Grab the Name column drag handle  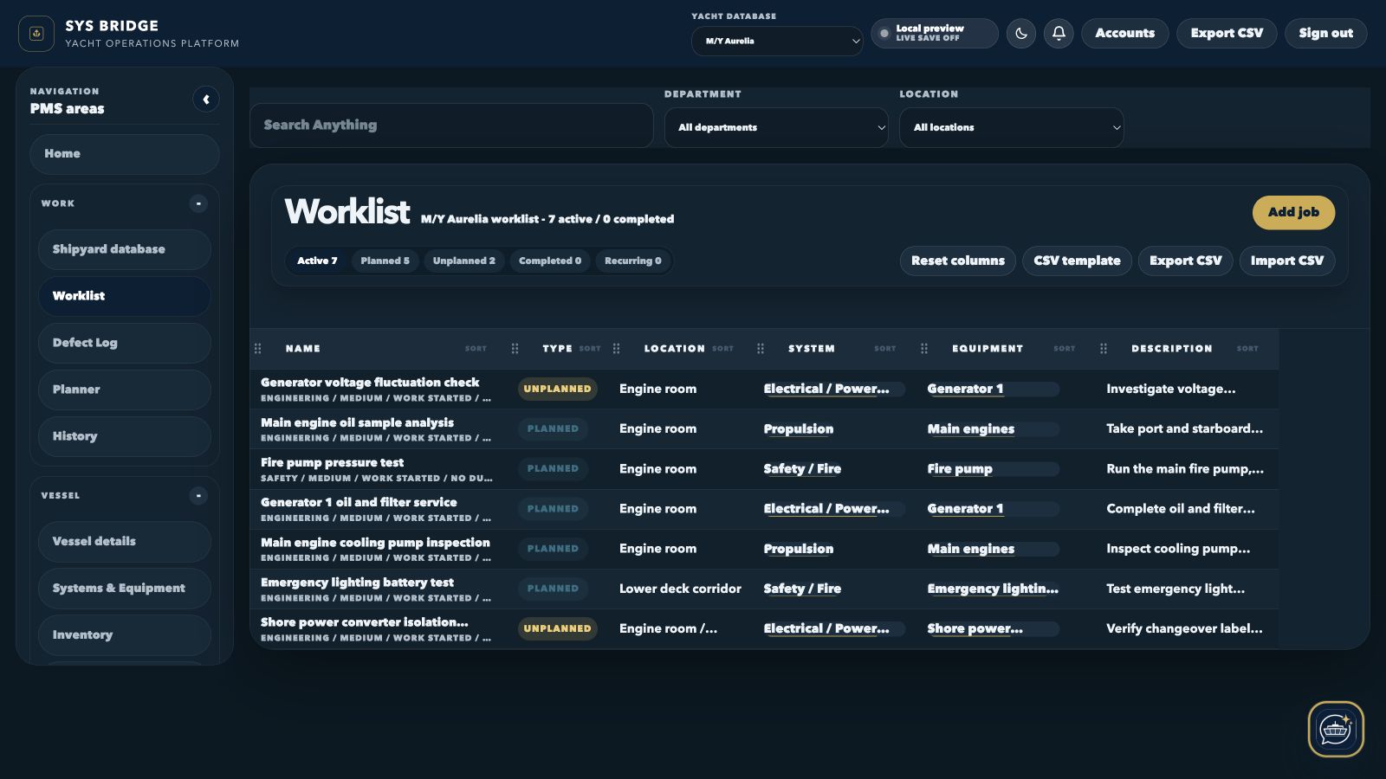click(x=257, y=349)
